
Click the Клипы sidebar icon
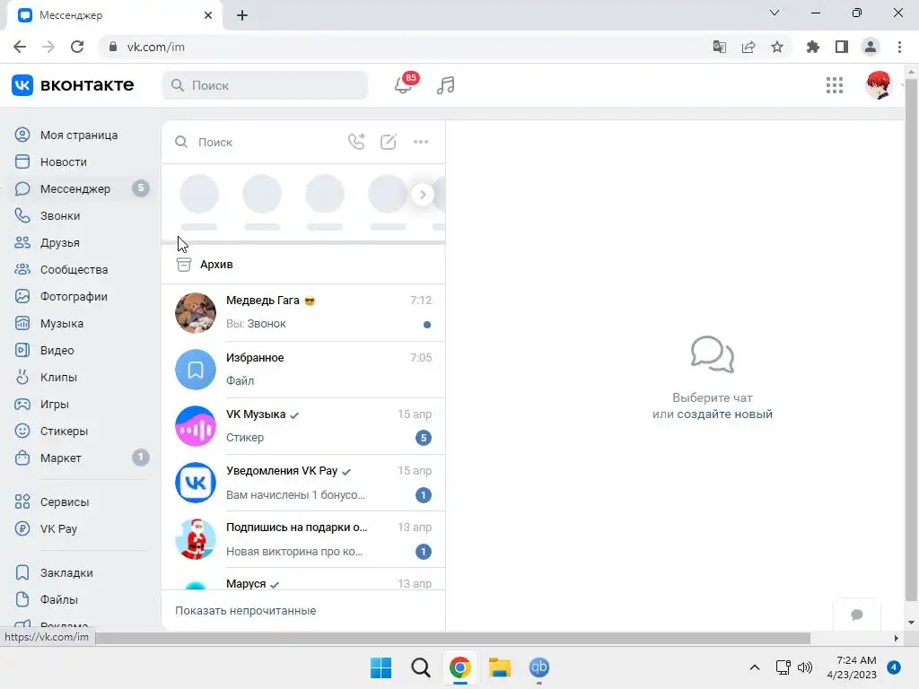pyautogui.click(x=22, y=378)
